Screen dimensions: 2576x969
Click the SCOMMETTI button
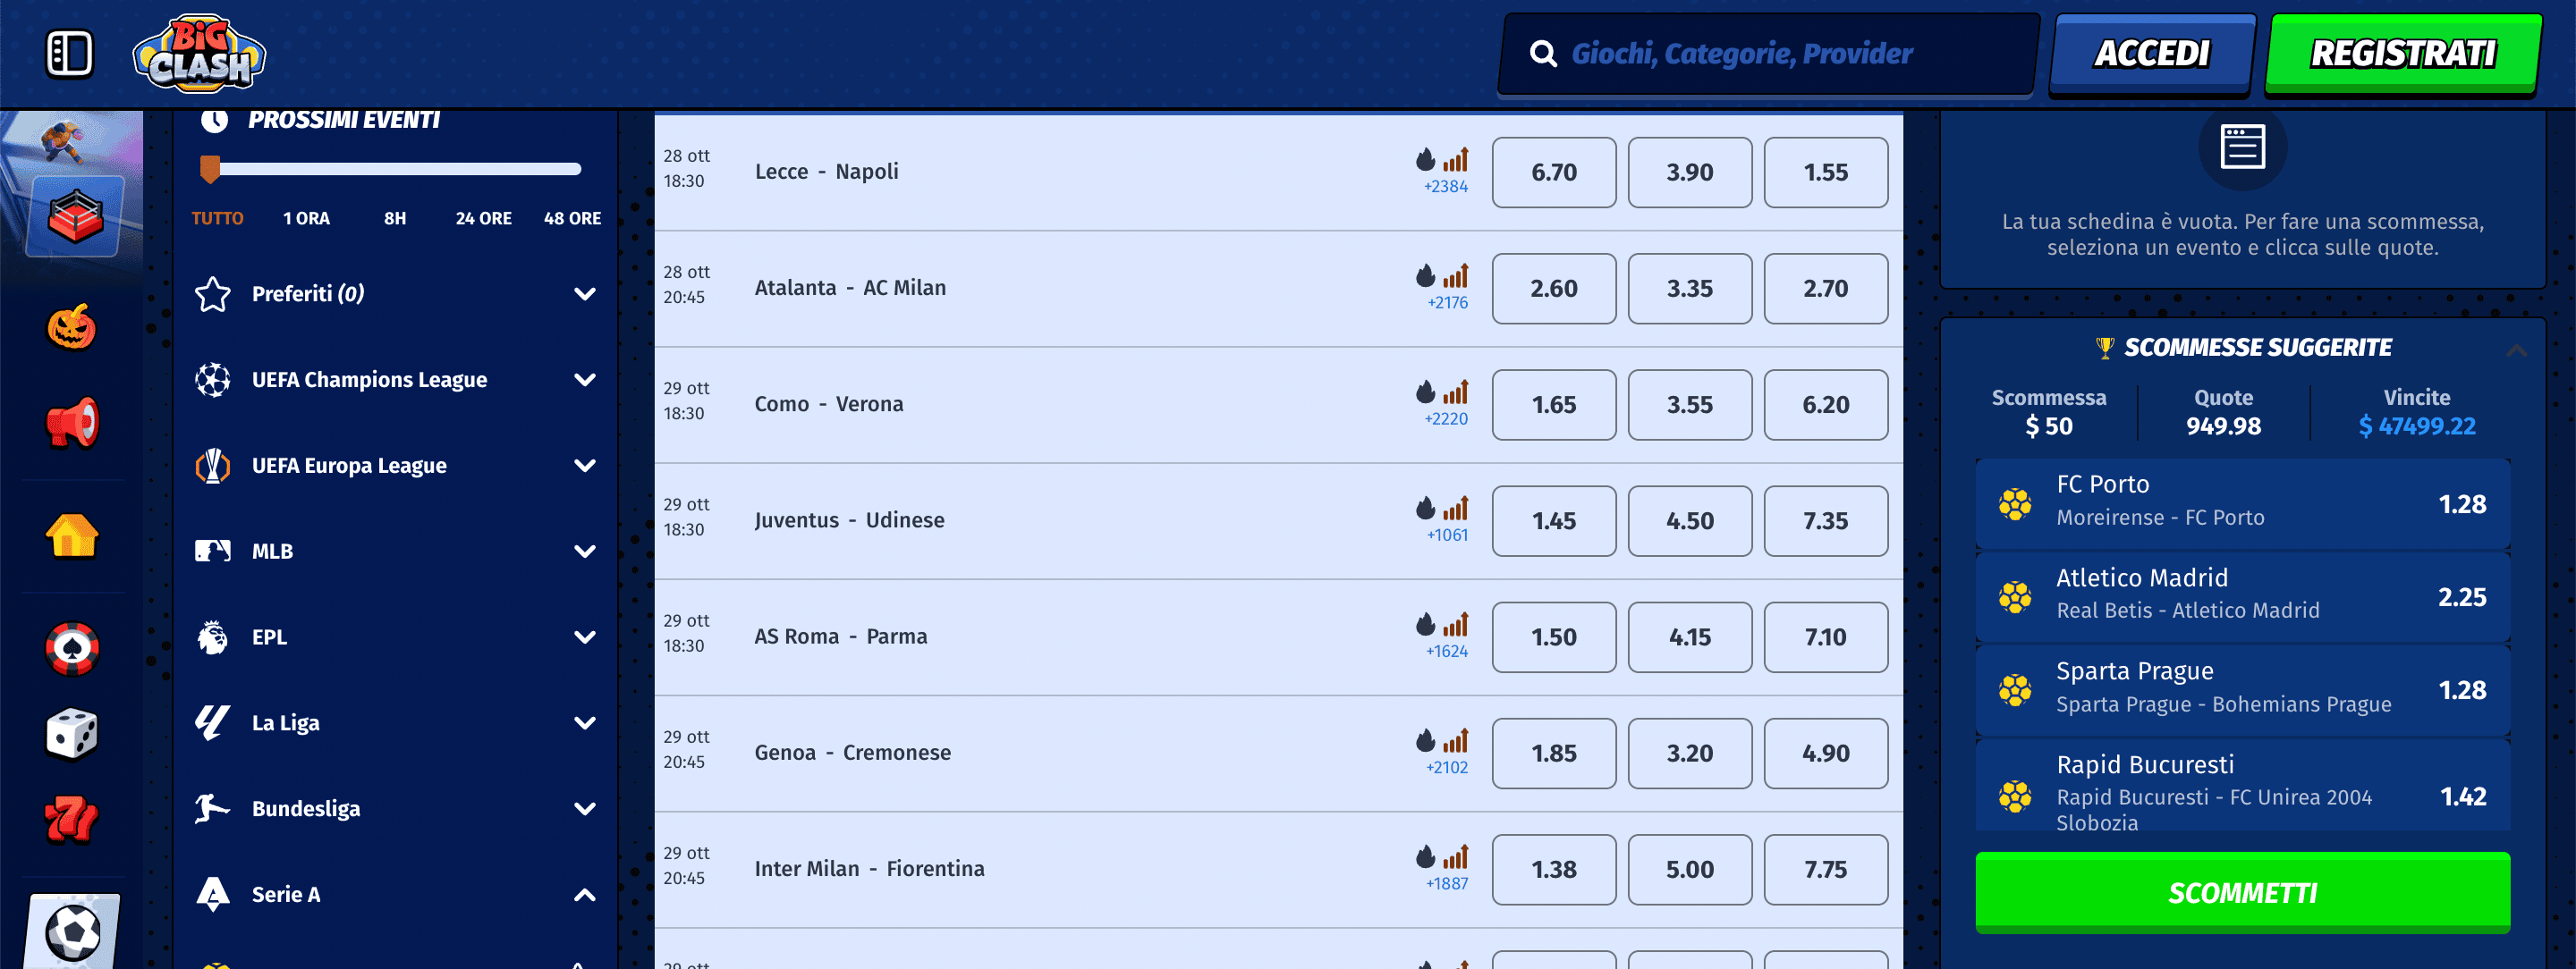[x=2243, y=892]
